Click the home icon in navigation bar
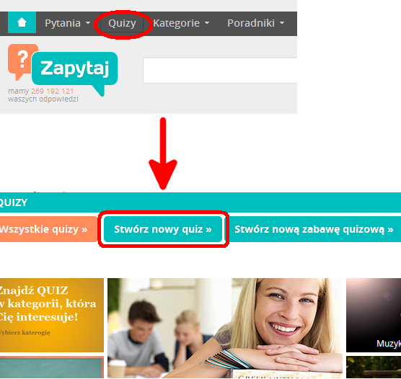The image size is (401, 379). pos(22,22)
